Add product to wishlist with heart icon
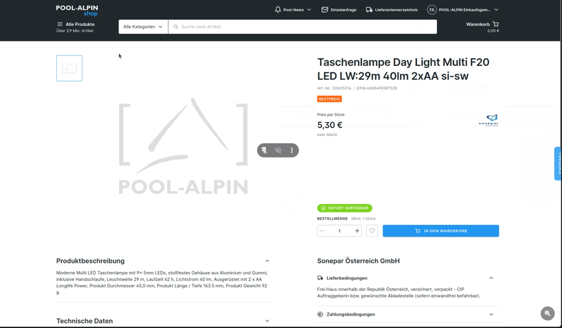The image size is (562, 328). [x=372, y=231]
